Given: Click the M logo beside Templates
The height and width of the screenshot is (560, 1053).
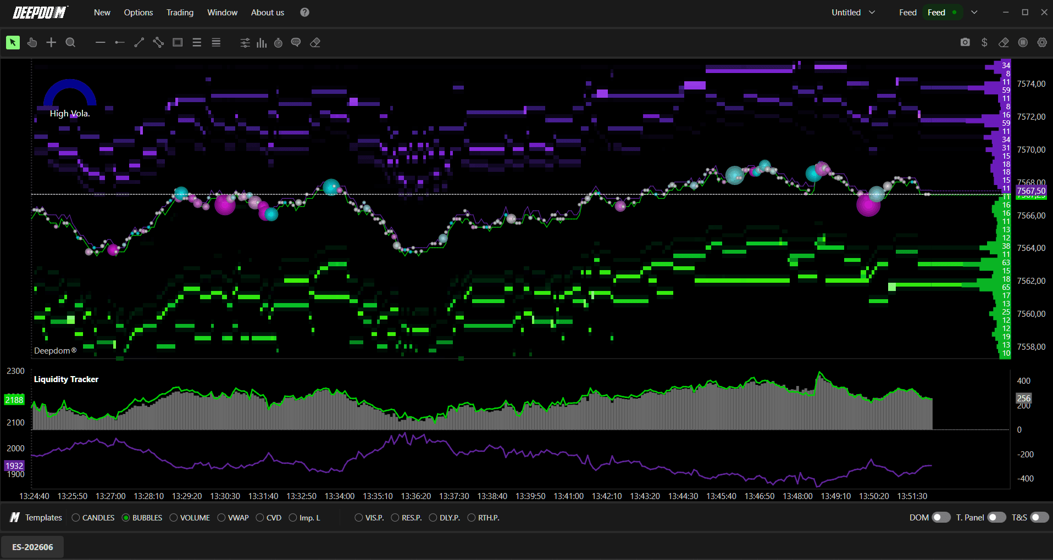Looking at the screenshot, I should click(15, 517).
